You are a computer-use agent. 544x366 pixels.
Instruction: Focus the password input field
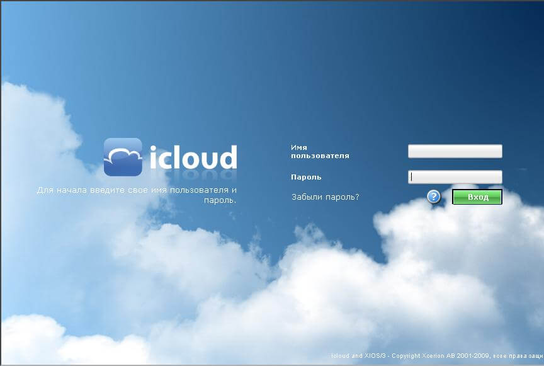pyautogui.click(x=455, y=177)
